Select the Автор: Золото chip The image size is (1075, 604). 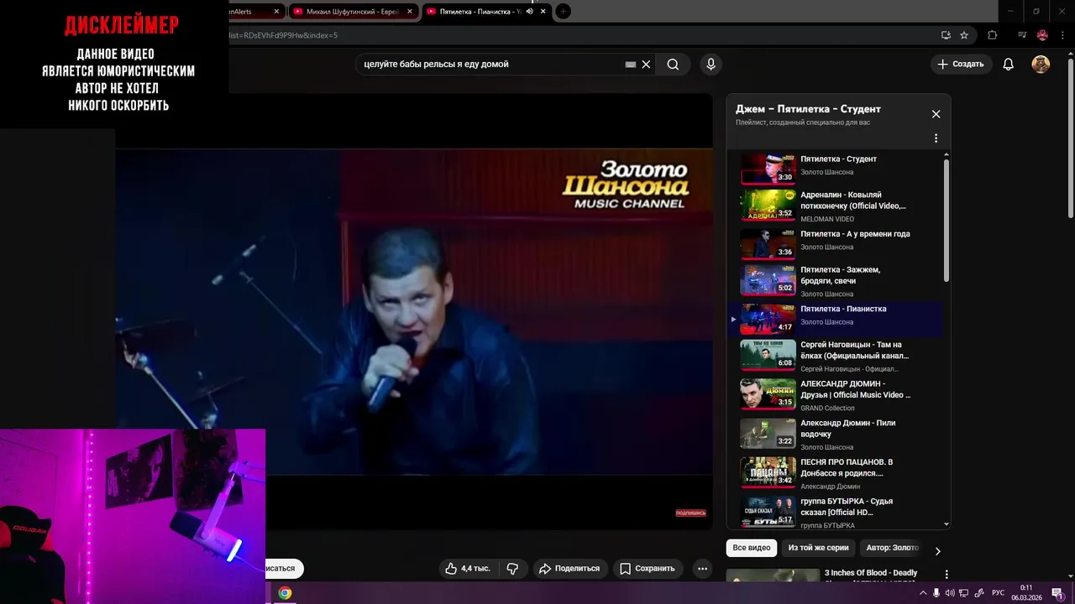[892, 548]
